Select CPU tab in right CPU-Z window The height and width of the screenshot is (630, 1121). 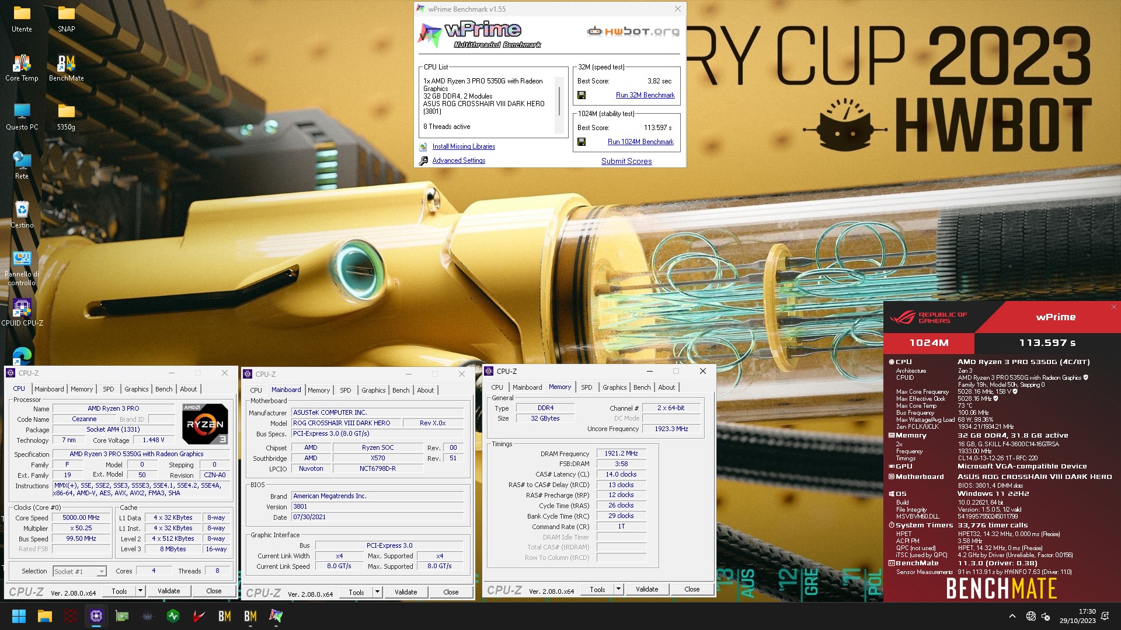tap(497, 387)
